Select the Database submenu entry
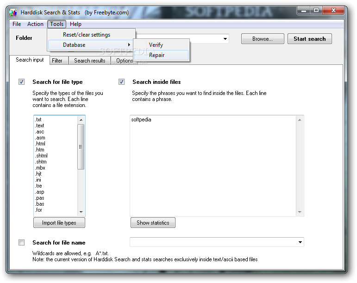Image resolution: width=357 pixels, height=283 pixels. tap(90, 45)
